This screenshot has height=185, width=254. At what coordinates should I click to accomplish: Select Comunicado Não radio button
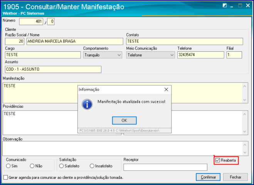[x=32, y=166]
